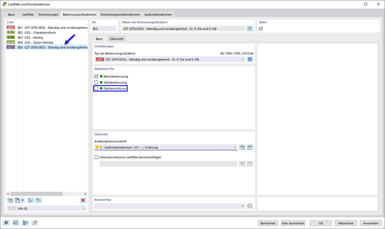
Task: Click the new icon for the inclusive/exclusive load cases row
Action: point(242,164)
